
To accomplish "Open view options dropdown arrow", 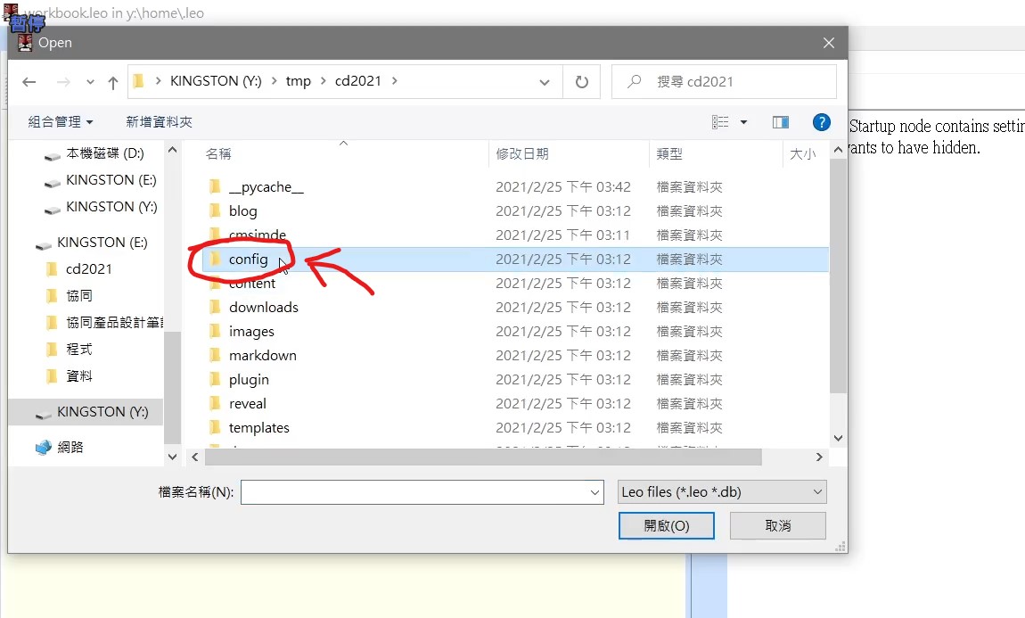I will click(x=743, y=122).
